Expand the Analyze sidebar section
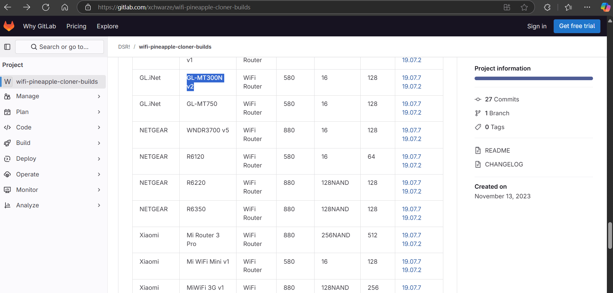The image size is (613, 293). click(x=53, y=205)
